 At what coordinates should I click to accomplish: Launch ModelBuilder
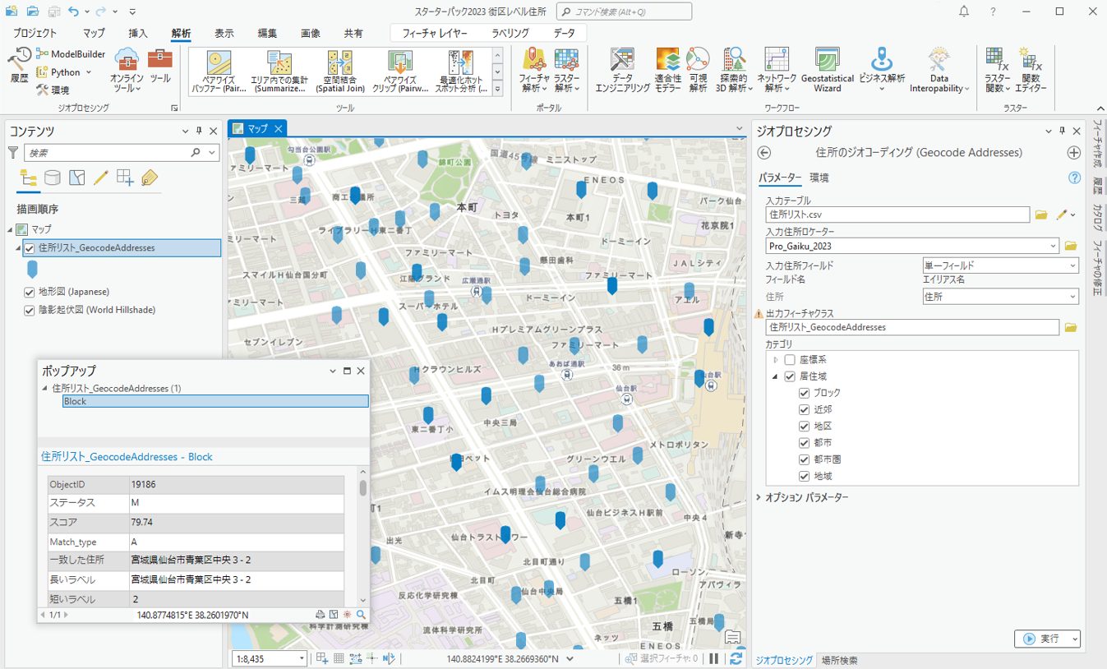click(71, 54)
